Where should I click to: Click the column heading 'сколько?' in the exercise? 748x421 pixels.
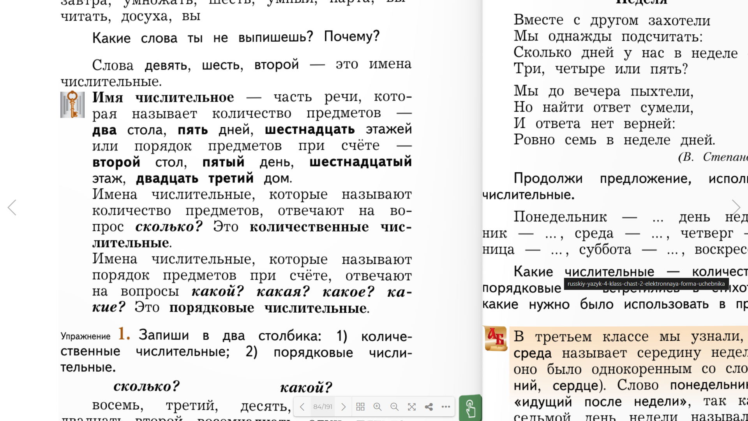click(146, 386)
